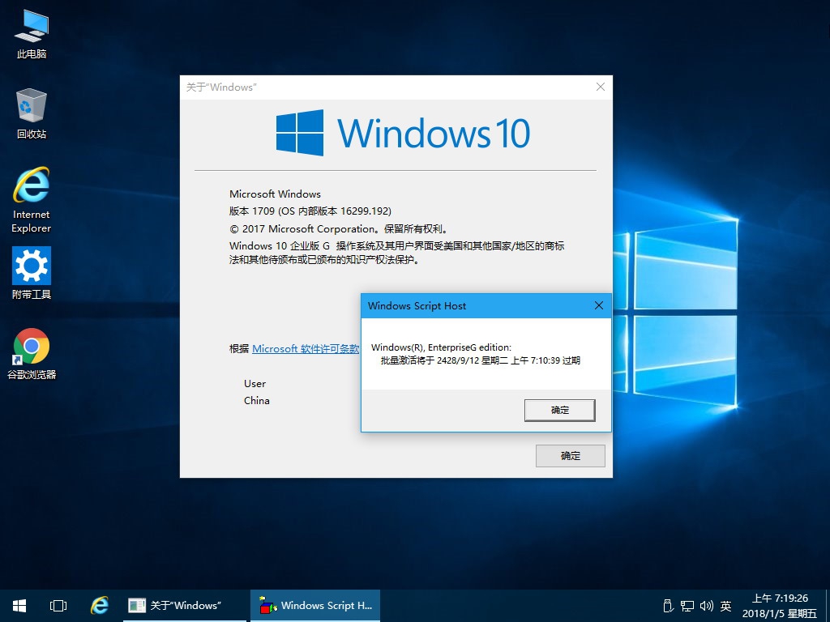Open the volume speaker tray icon
This screenshot has width=830, height=622.
706,606
